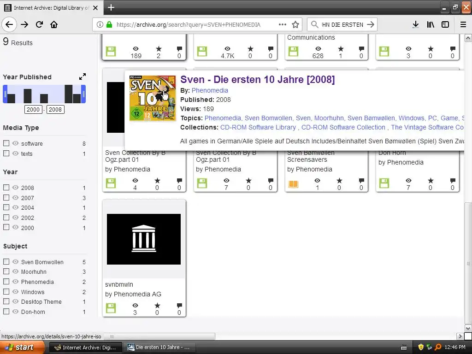Open CD-ROM Software Library collection link
The height and width of the screenshot is (354, 472).
(x=258, y=127)
